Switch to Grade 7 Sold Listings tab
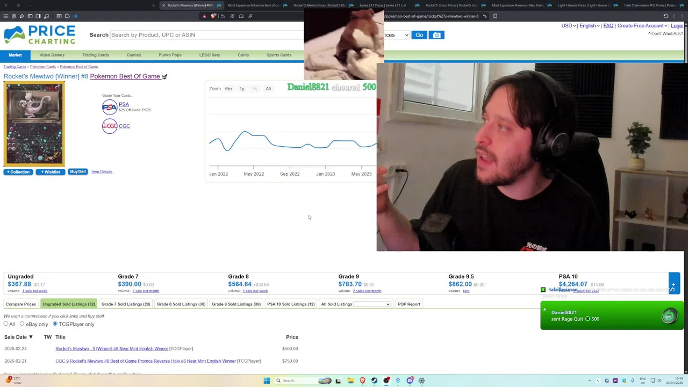Viewport: 688px width, 387px height. (126, 304)
